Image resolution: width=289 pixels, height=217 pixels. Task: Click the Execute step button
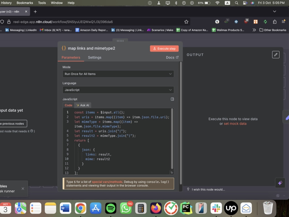(x=164, y=49)
